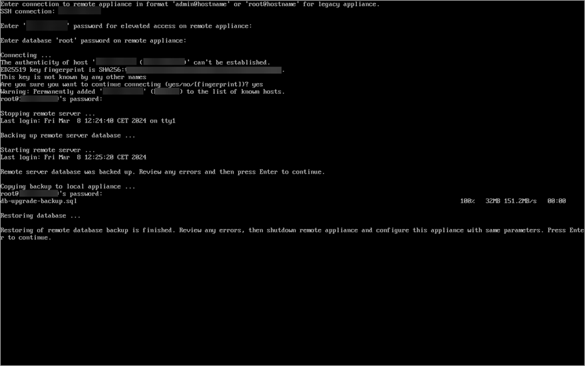585x366 pixels.
Task: Click the 'Enter database root password' prompt
Action: 93,41
